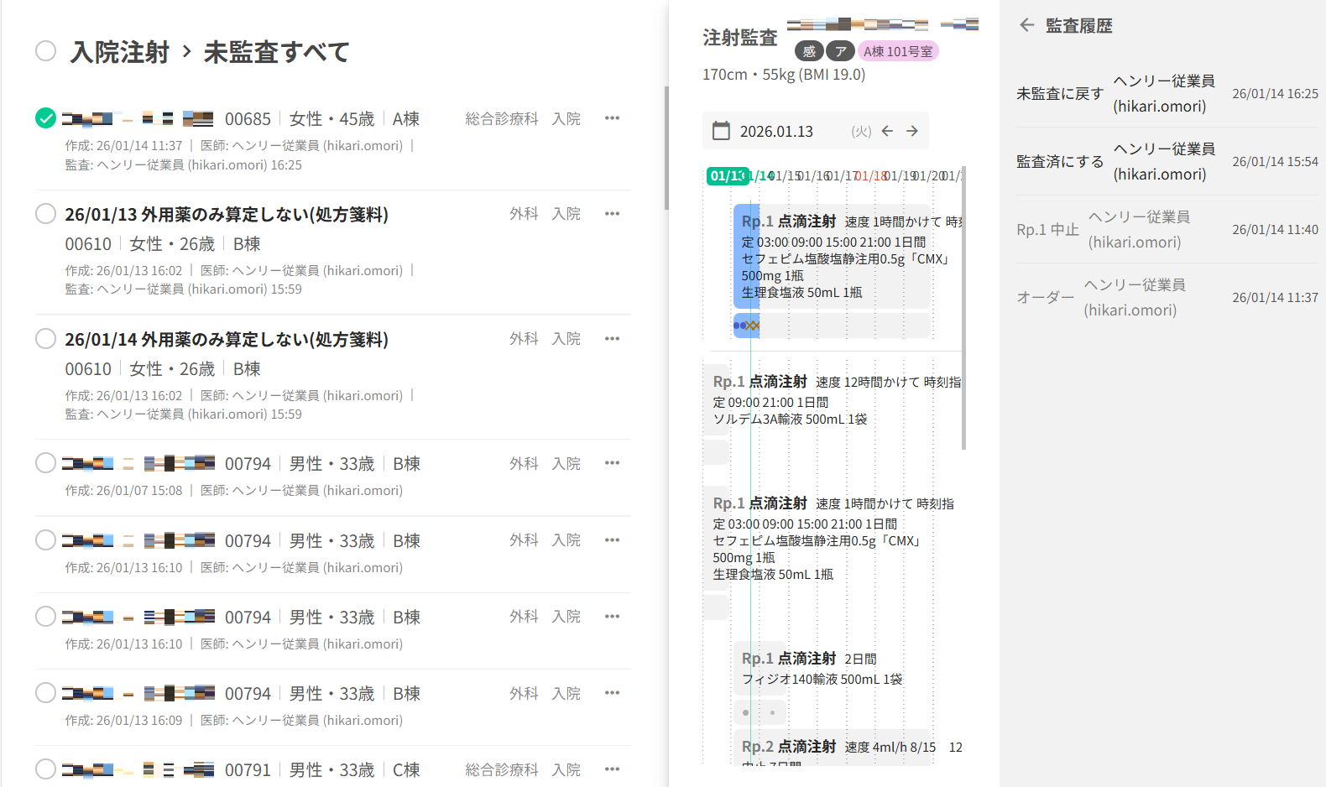Open the Rp.1 ソルデム3A輸液 500mL order
Image resolution: width=1326 pixels, height=787 pixels.
[x=833, y=400]
